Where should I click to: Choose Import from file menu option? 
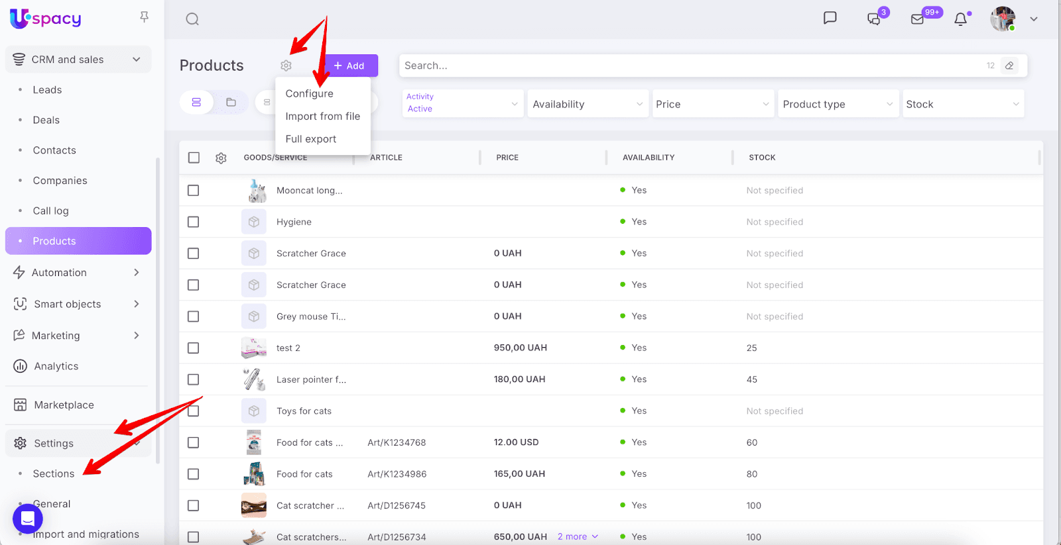pos(322,117)
